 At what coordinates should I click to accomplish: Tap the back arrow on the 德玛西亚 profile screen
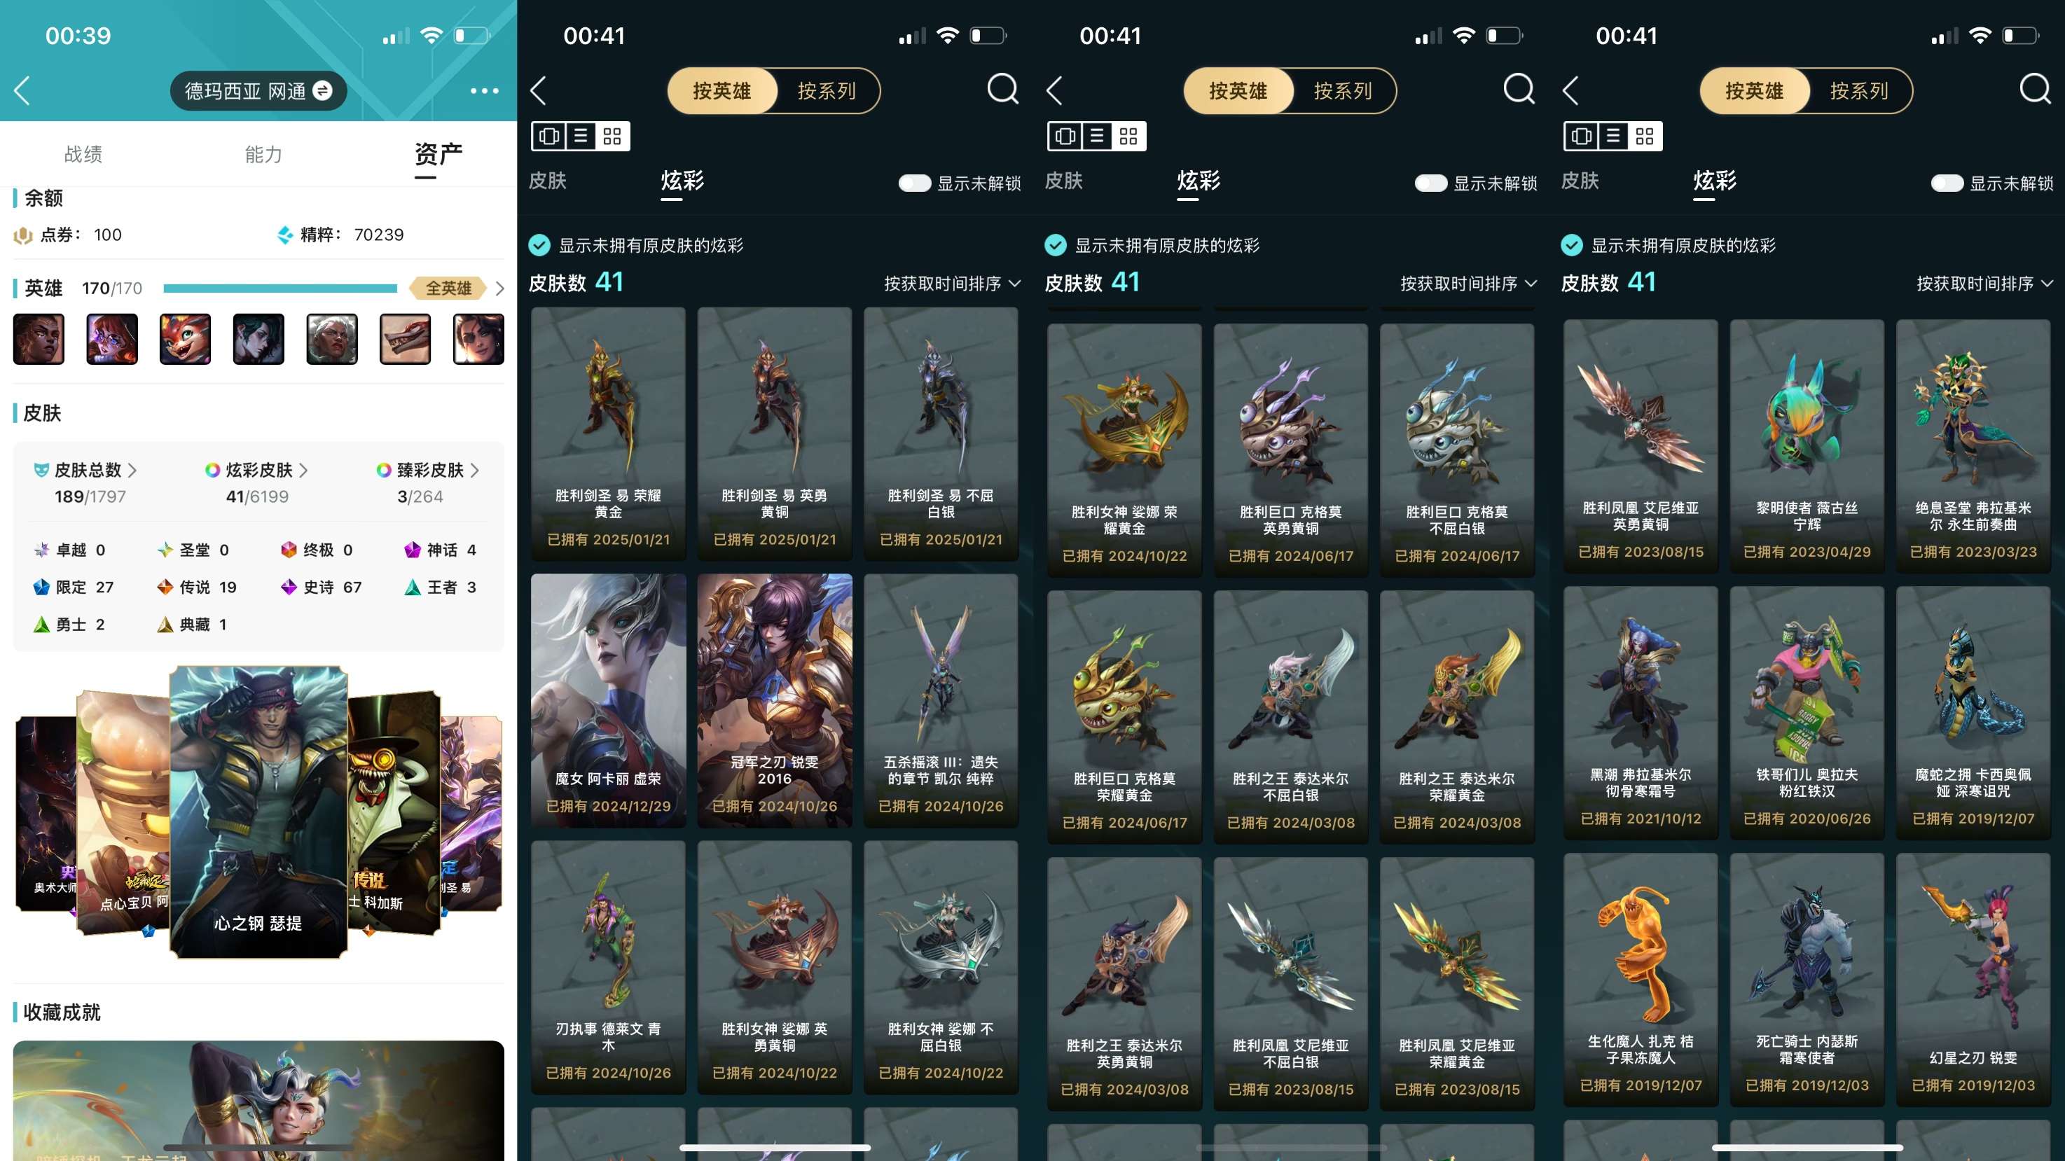(22, 90)
